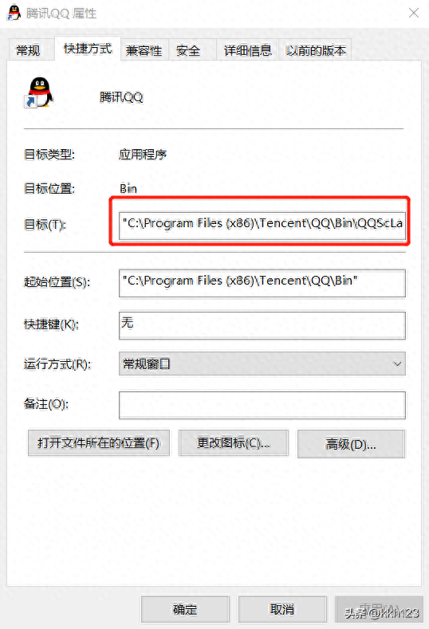
Task: Click into the 目标(T) path field
Action: click(x=262, y=226)
